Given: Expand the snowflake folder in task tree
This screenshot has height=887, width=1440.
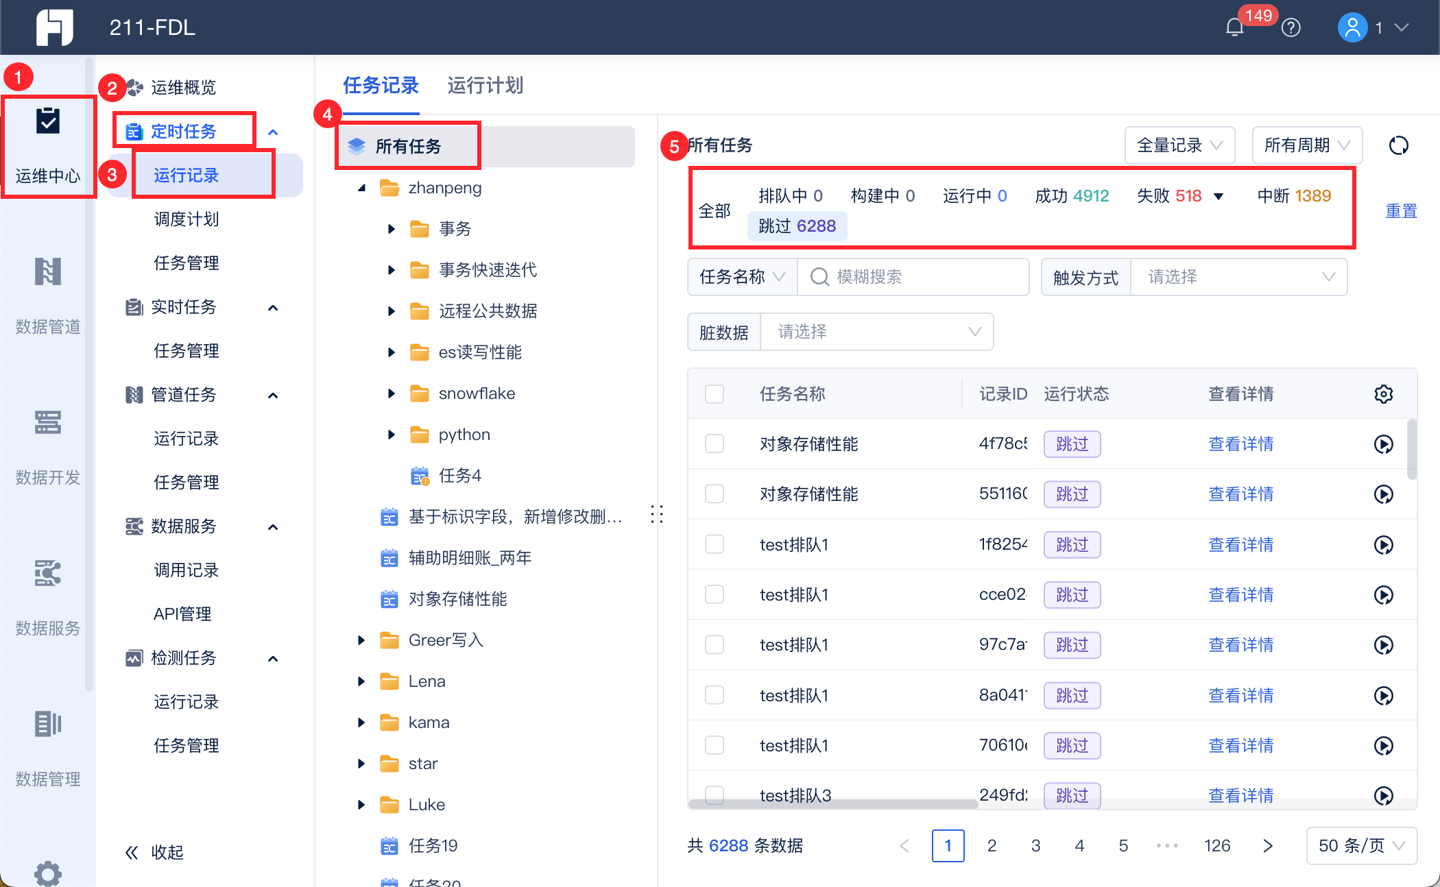Looking at the screenshot, I should point(392,393).
